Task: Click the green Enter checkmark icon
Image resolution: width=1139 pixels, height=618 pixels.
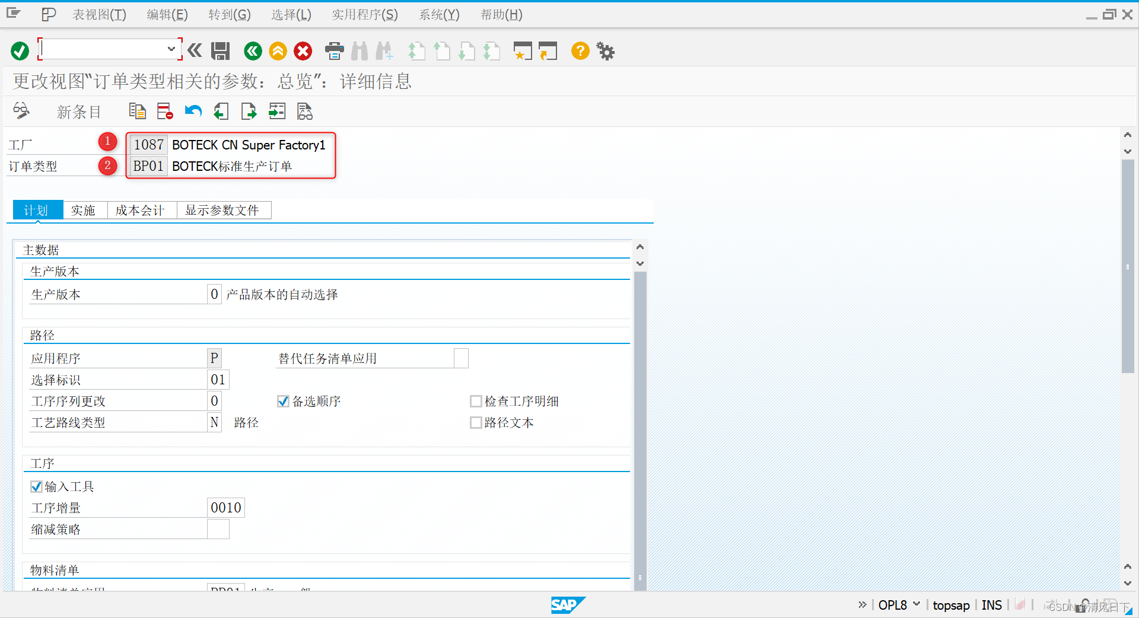Action: (x=20, y=51)
